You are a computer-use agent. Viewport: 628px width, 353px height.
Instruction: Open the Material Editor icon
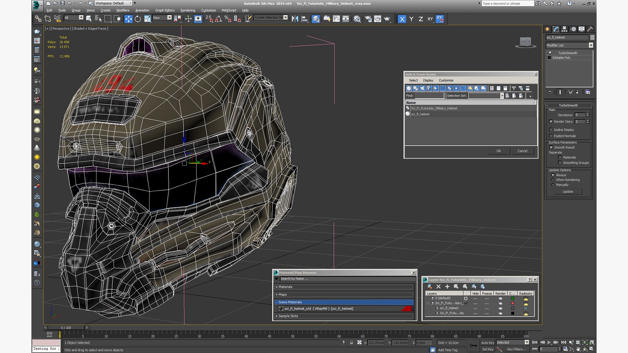tap(357, 19)
